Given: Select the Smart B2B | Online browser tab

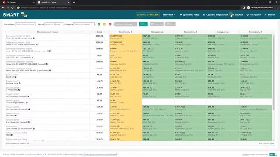Looking at the screenshot, I should tap(53, 3).
